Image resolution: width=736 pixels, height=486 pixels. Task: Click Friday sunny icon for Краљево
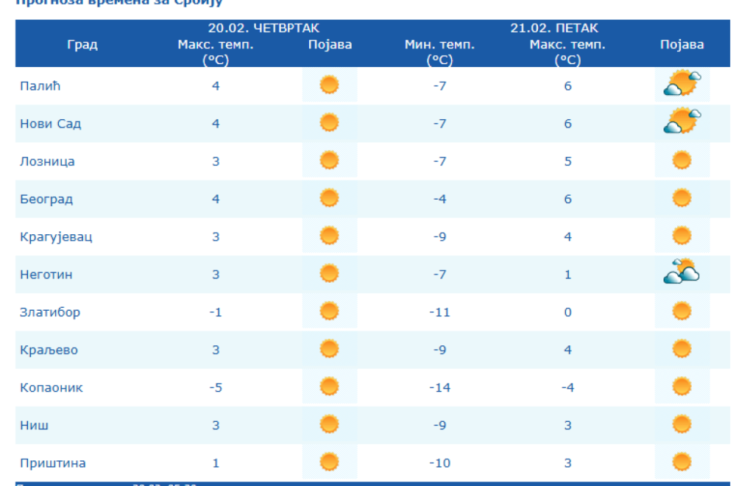click(682, 349)
